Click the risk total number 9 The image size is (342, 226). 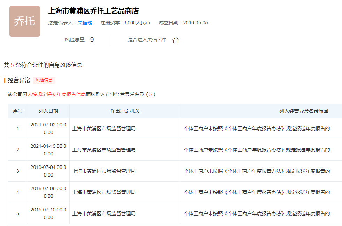click(x=92, y=40)
